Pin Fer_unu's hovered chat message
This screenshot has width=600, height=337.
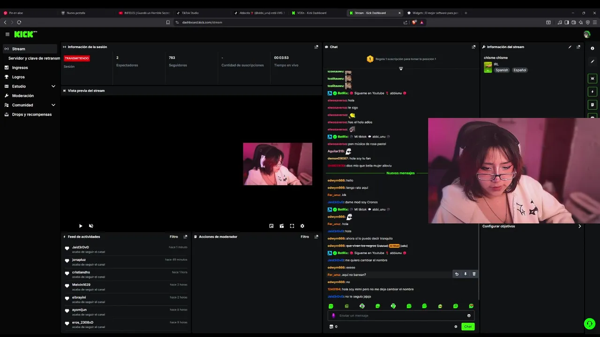tap(465, 274)
